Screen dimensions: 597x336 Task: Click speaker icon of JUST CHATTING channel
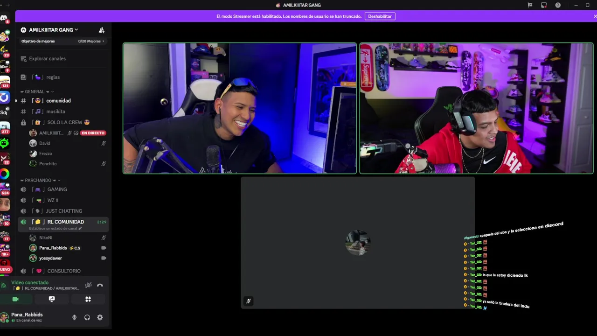pos(23,211)
